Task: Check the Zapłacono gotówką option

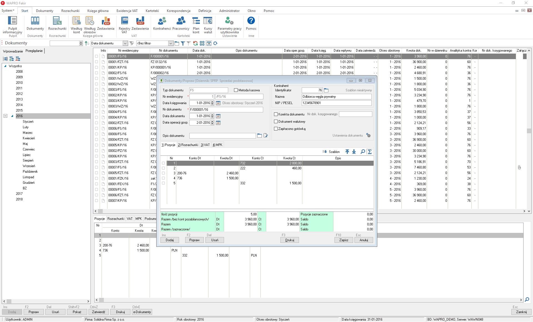Action: [276, 129]
